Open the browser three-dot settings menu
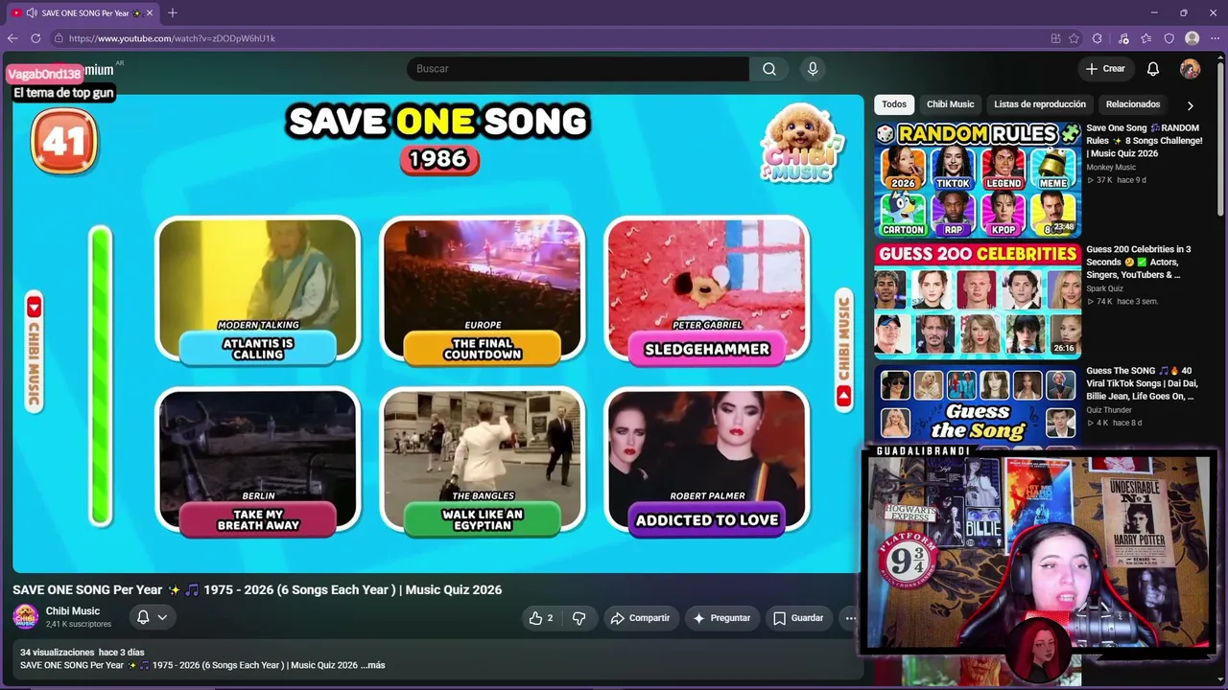Screen dimensions: 1228x690 [1215, 38]
